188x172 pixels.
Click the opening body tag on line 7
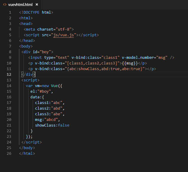tap(26, 46)
